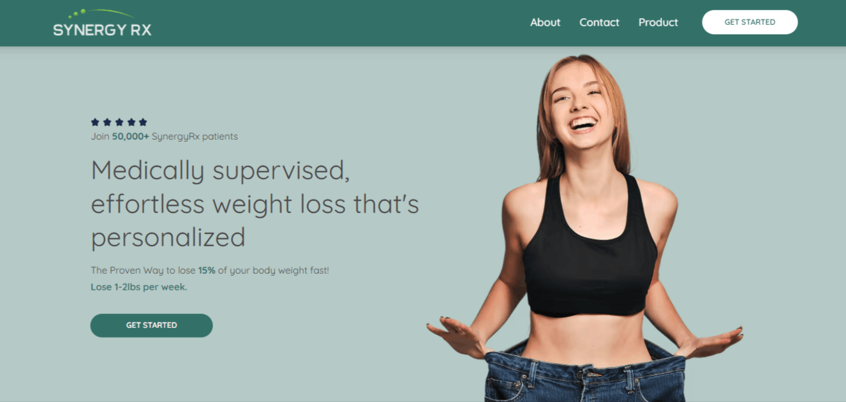This screenshot has width=846, height=402.
Task: Go to the Product page
Action: (658, 22)
